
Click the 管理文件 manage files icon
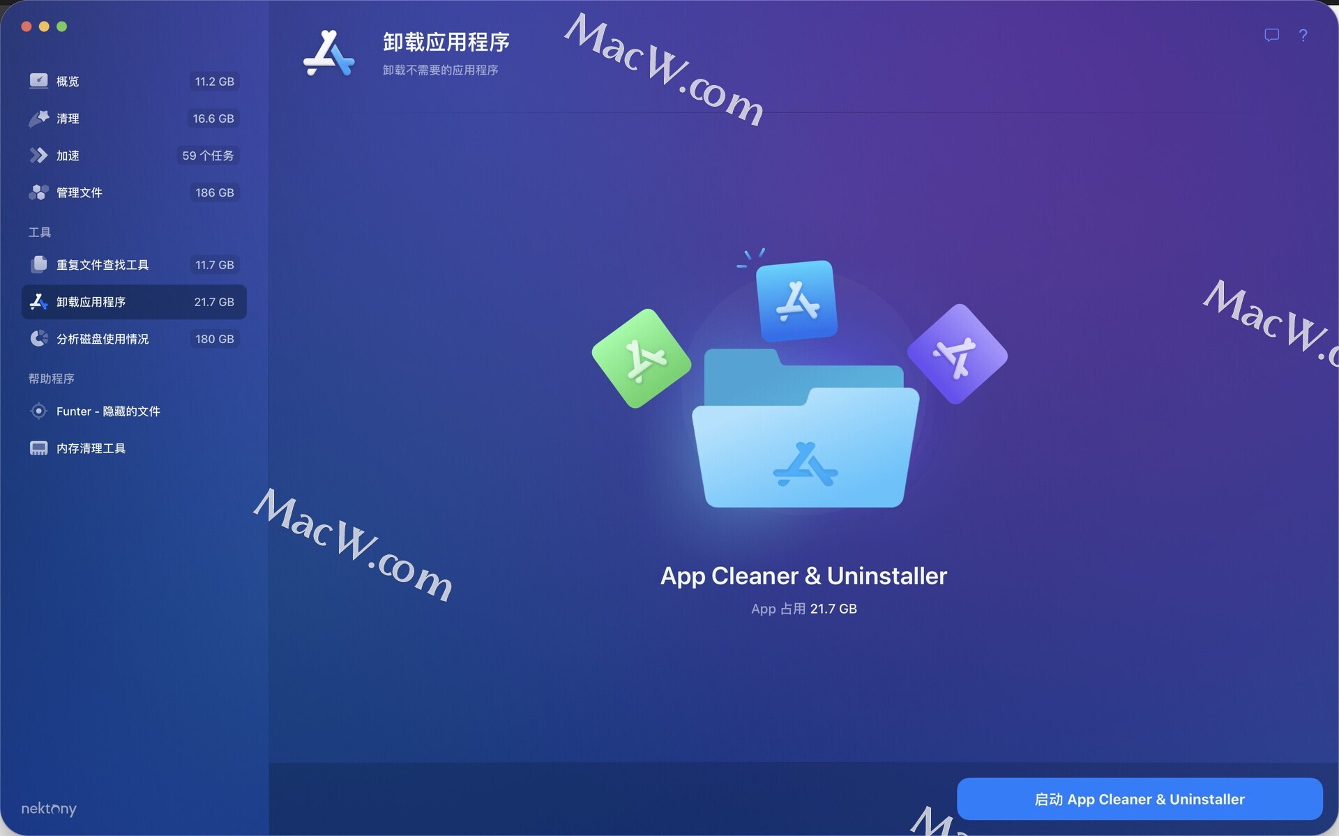38,192
